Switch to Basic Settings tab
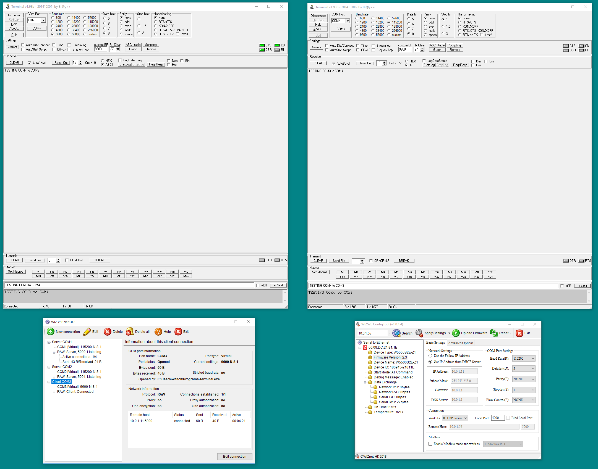This screenshot has height=469, width=598. point(435,342)
